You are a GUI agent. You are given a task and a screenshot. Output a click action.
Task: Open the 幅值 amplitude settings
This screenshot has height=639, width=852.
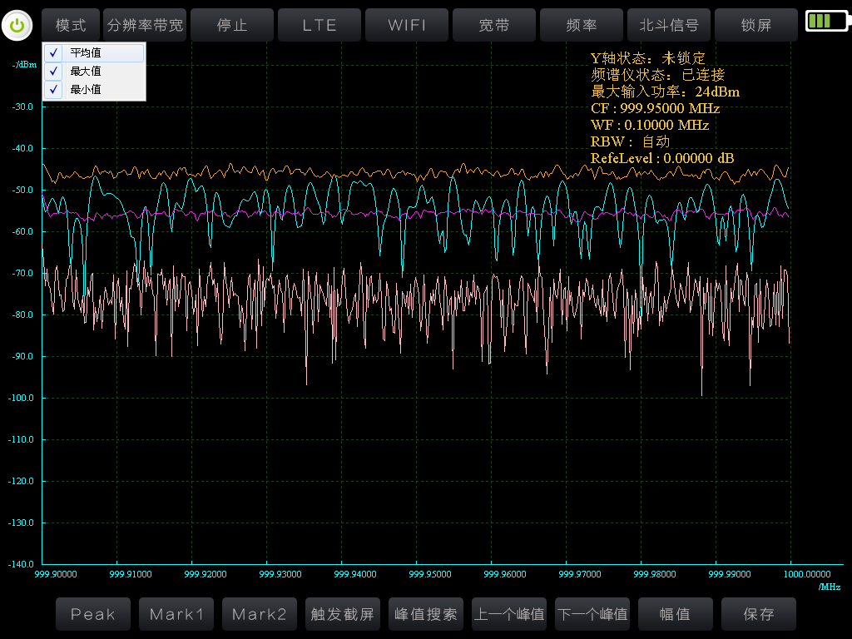tap(676, 614)
